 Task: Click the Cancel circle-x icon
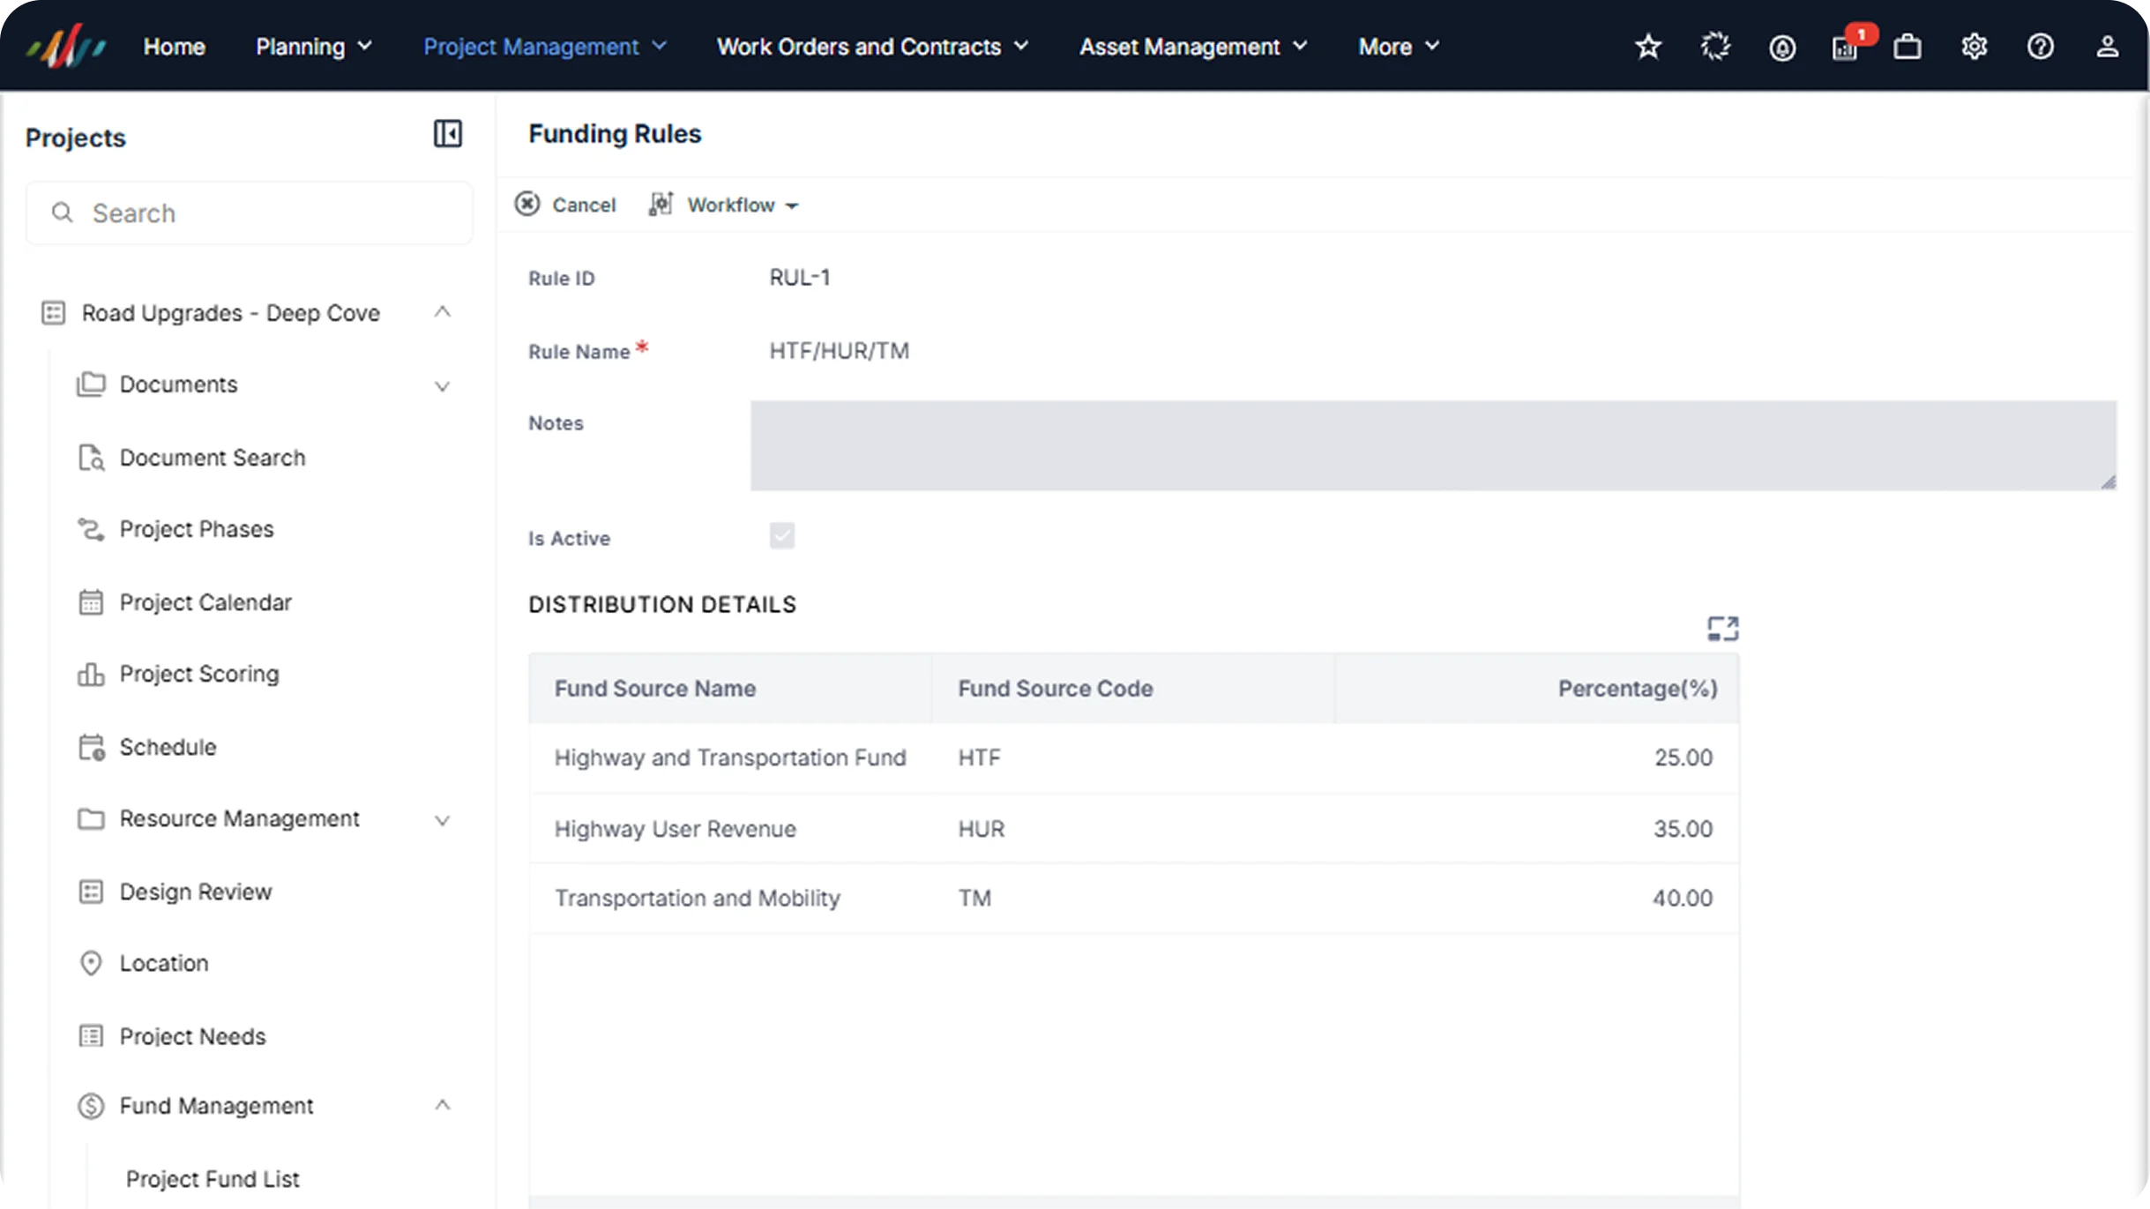tap(527, 204)
